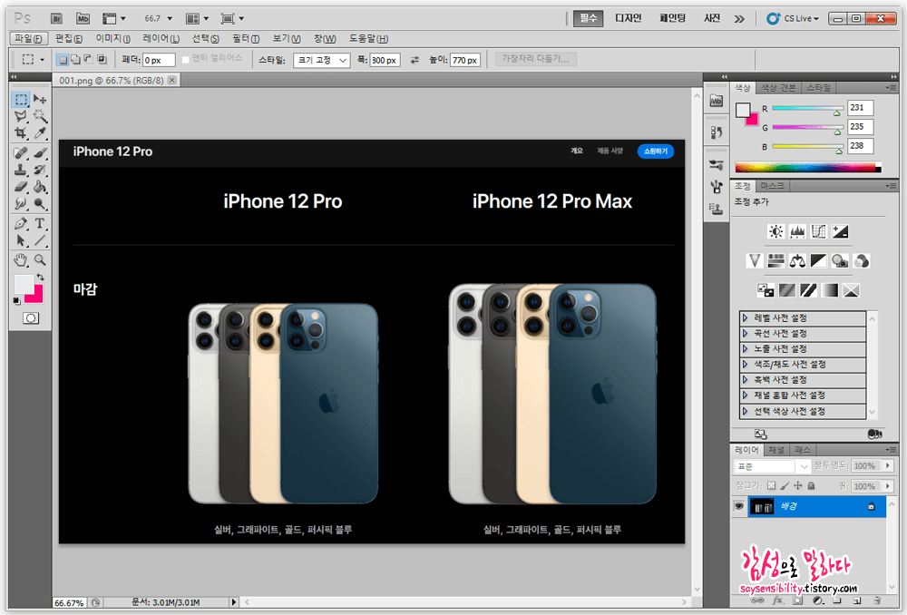The width and height of the screenshot is (907, 615).
Task: Select the Dodge tool
Action: (40, 204)
